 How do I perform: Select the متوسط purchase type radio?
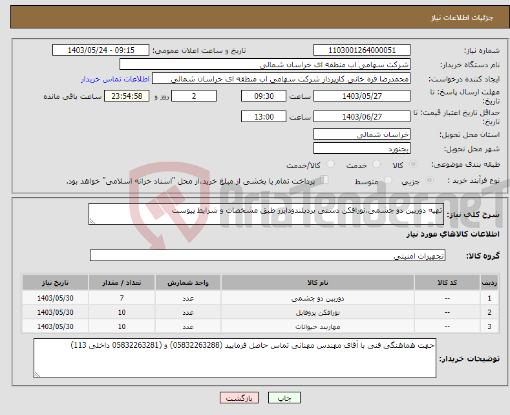388,180
